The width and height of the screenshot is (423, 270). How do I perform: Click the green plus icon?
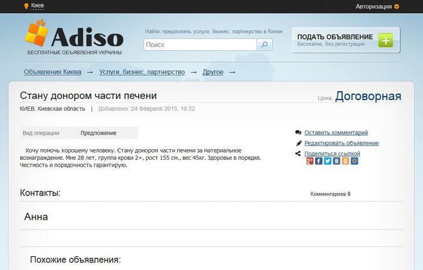click(386, 41)
